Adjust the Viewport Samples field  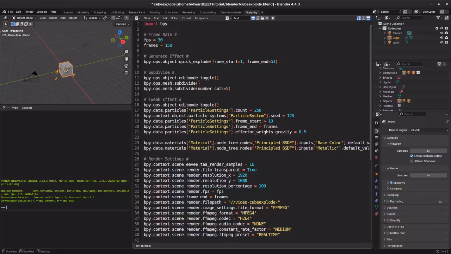point(428,151)
